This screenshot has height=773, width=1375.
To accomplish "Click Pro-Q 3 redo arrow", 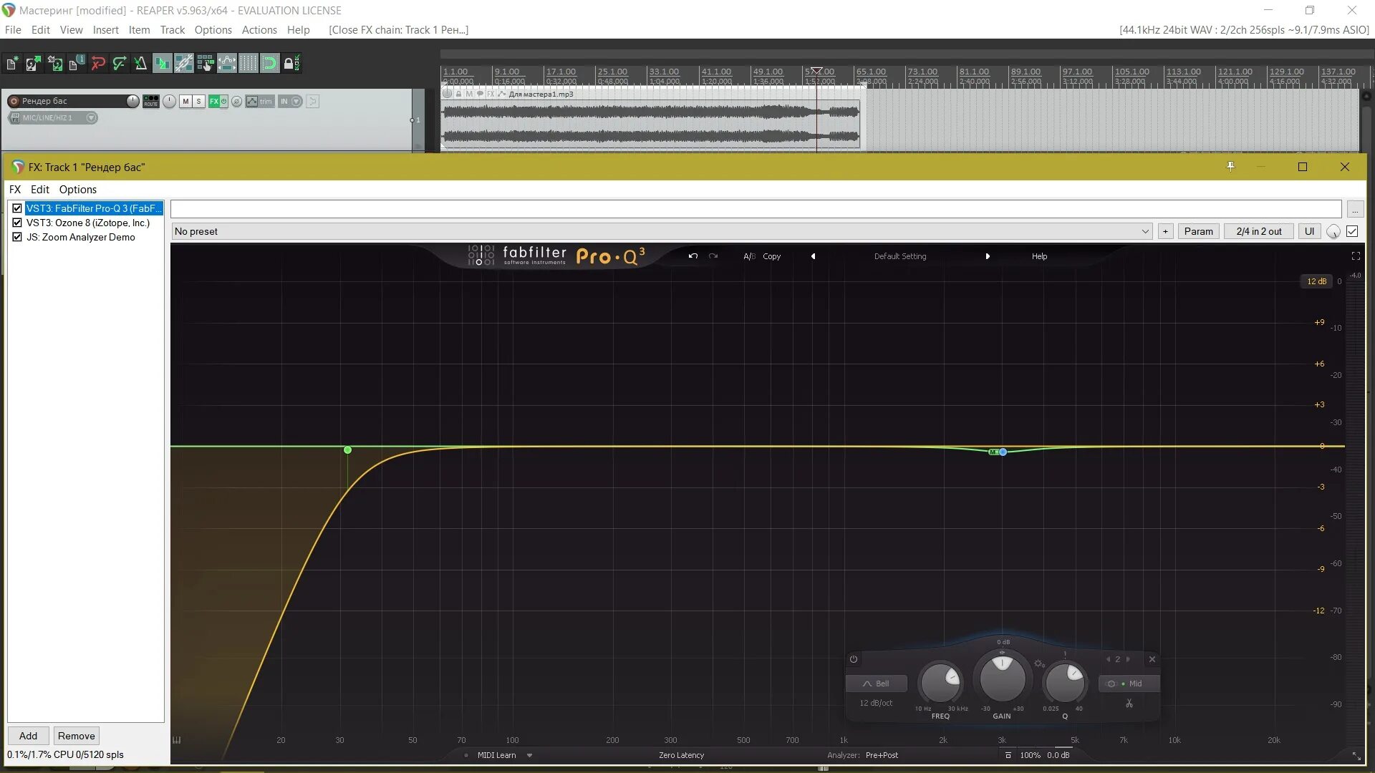I will [713, 256].
